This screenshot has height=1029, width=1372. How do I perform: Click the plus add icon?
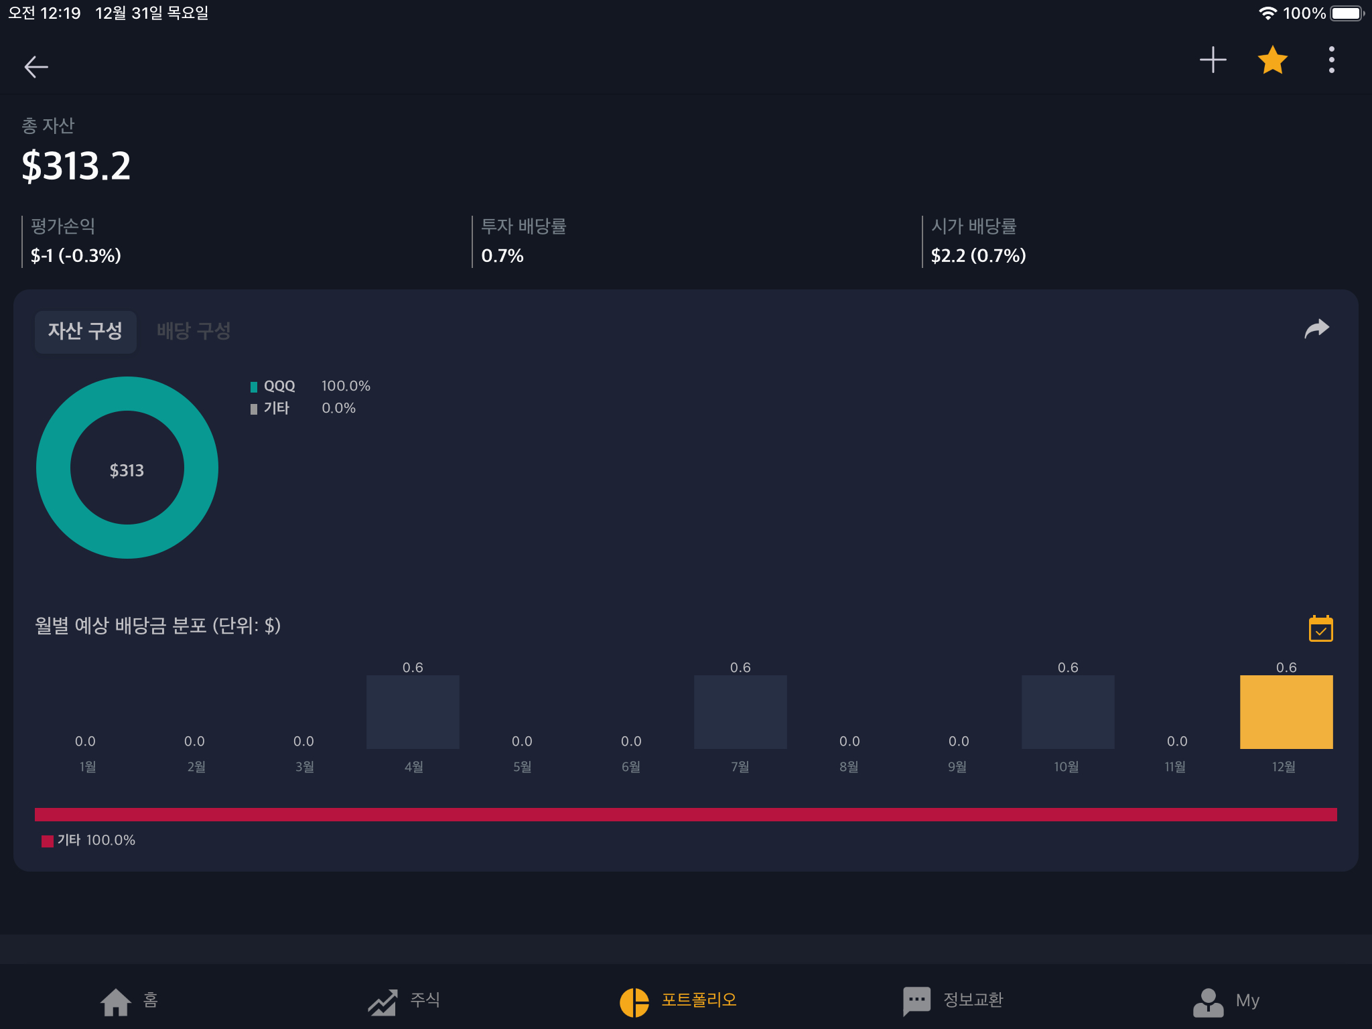pyautogui.click(x=1213, y=60)
